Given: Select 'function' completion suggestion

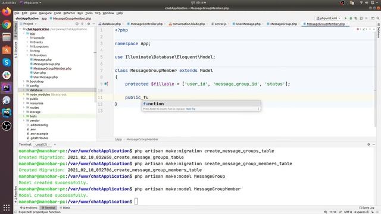Looking at the screenshot, I should coord(201,104).
